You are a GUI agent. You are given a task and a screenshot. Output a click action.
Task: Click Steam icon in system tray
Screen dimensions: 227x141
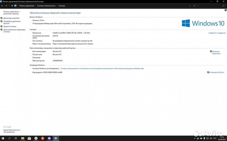[198, 138]
